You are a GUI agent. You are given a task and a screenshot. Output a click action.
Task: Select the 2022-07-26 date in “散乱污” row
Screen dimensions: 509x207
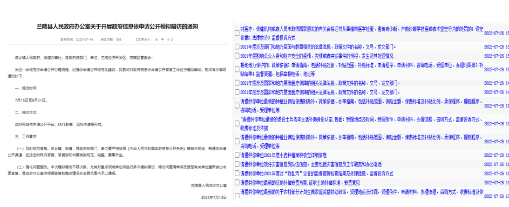pyautogui.click(x=494, y=173)
